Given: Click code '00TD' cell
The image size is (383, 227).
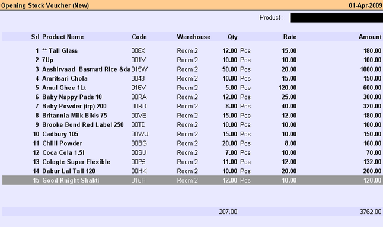Looking at the screenshot, I should click(138, 125).
